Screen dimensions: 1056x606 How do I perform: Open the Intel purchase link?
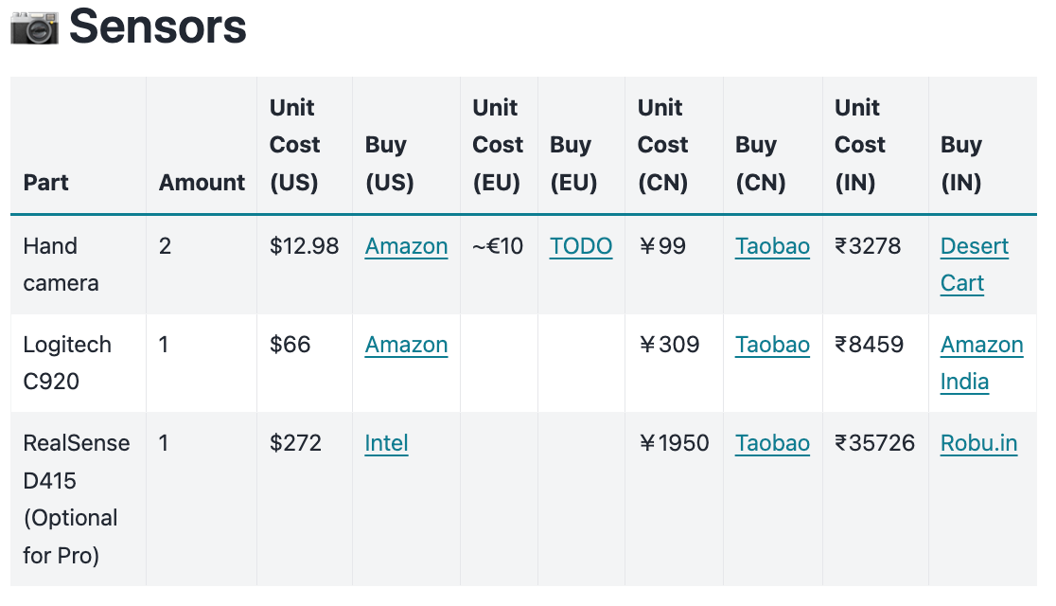386,443
